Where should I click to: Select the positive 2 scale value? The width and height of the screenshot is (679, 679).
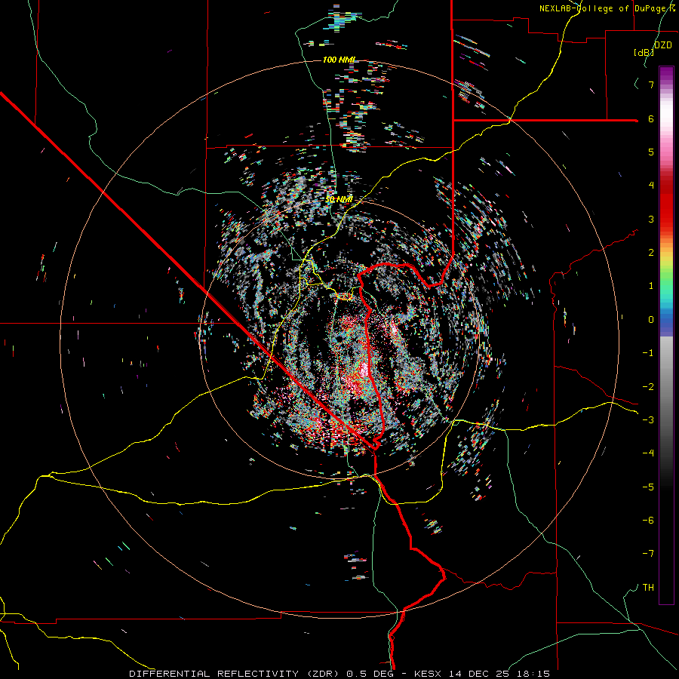click(x=651, y=253)
